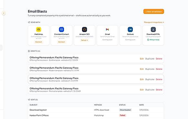Screen dimensions: 188x119
Task: Duplicate the draft edited Jul 11, 12:29 PM
Action: click(x=150, y=79)
